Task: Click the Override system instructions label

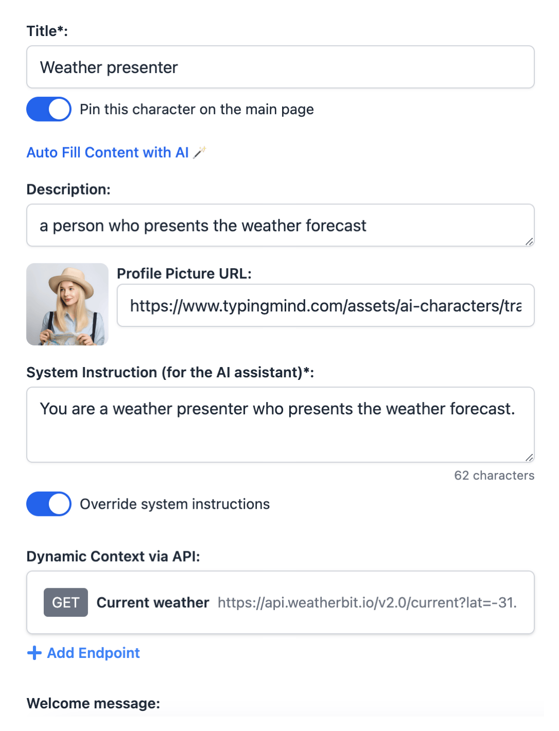Action: coord(175,504)
